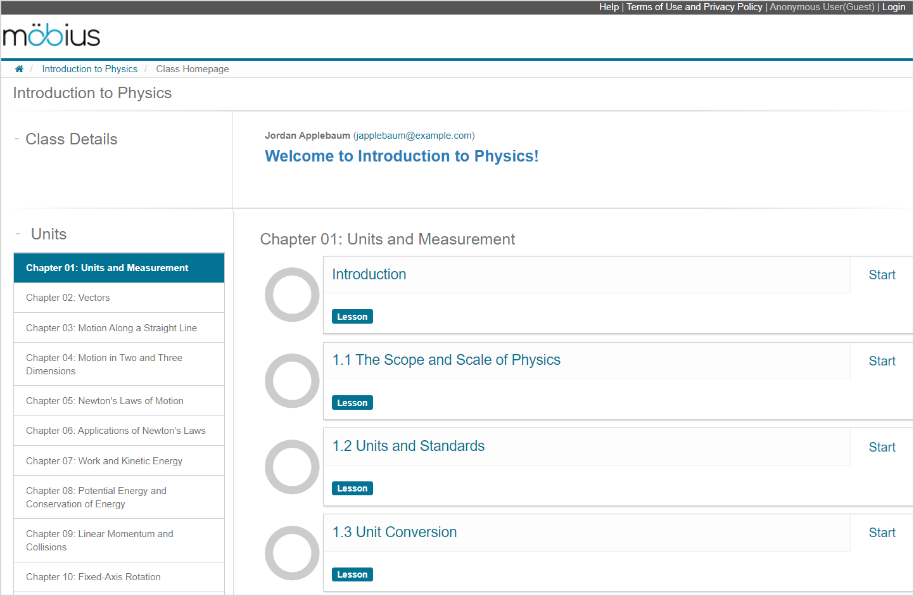
Task: Click progress circle next to Units and Standards
Action: pyautogui.click(x=292, y=467)
